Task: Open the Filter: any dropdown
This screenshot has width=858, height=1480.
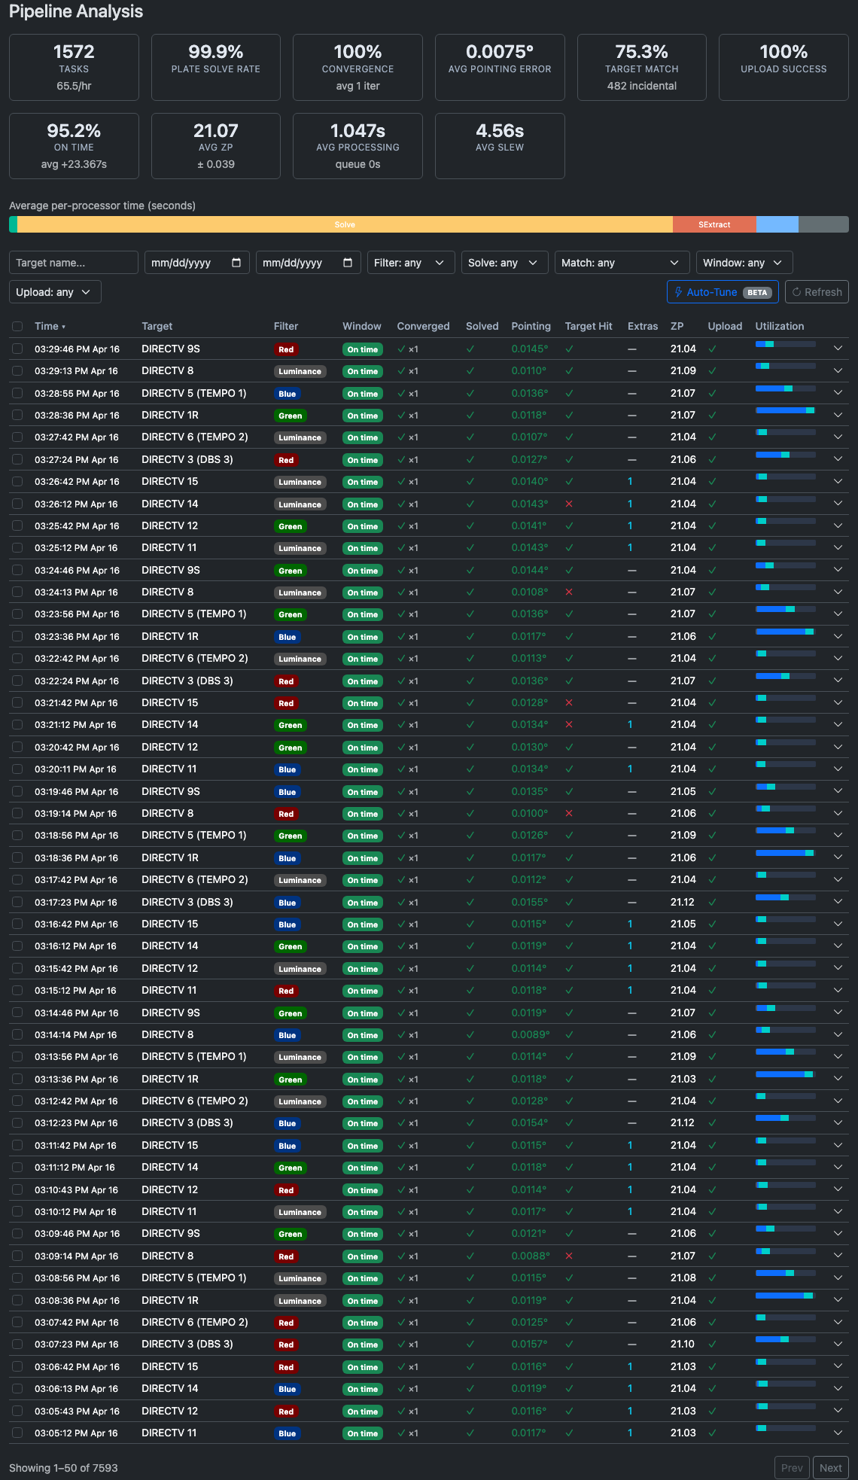Action: click(411, 263)
